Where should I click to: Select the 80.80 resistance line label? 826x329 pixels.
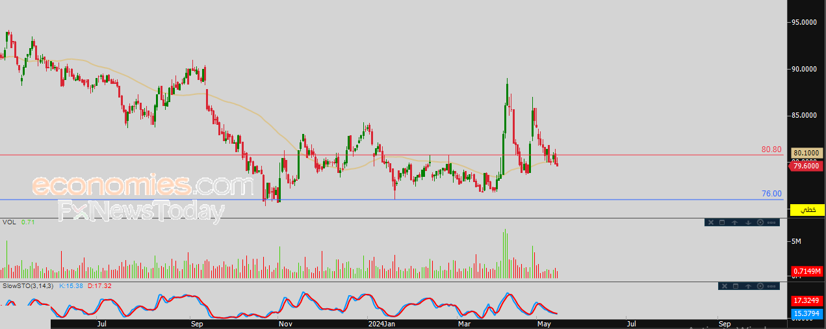click(771, 150)
